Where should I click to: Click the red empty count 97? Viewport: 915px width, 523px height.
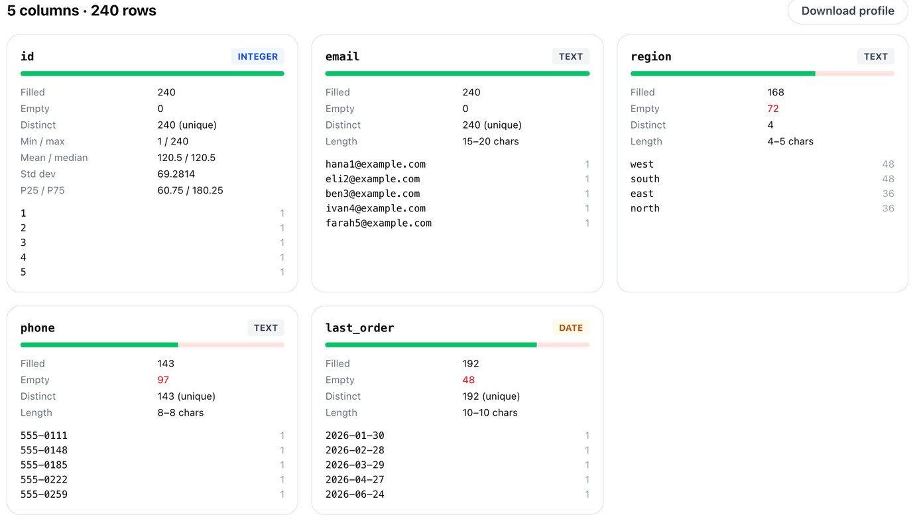(163, 380)
